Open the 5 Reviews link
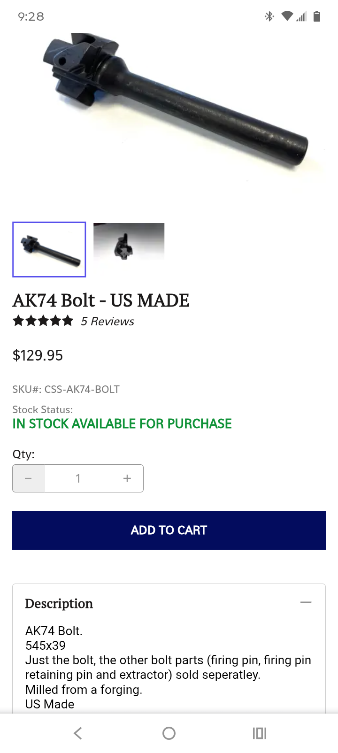 click(x=108, y=322)
